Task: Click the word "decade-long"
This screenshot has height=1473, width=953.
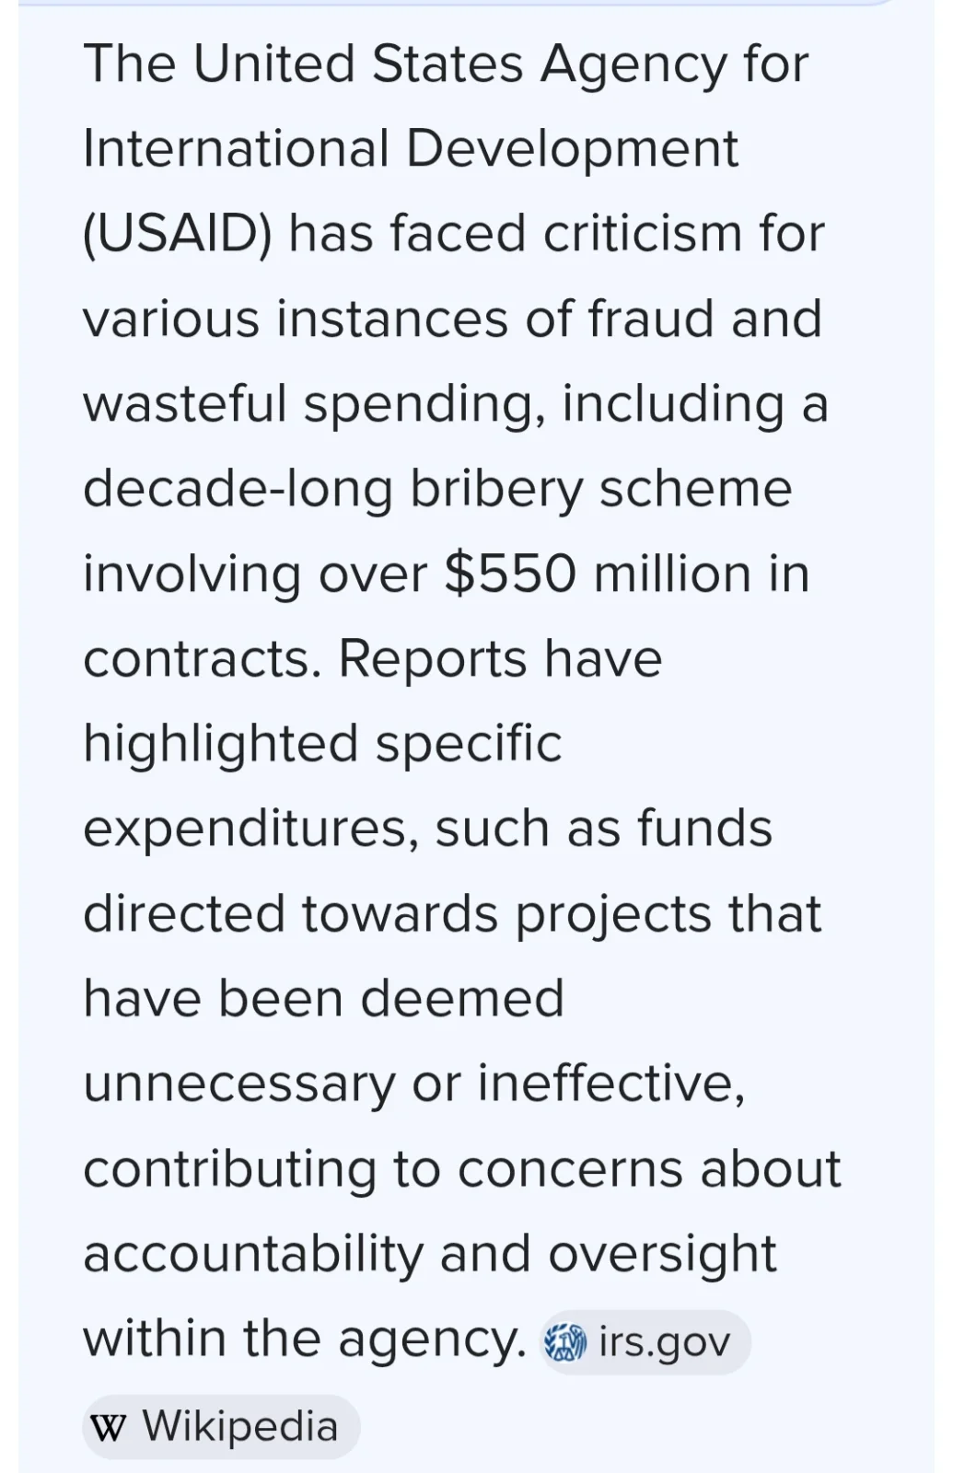Action: coord(238,489)
